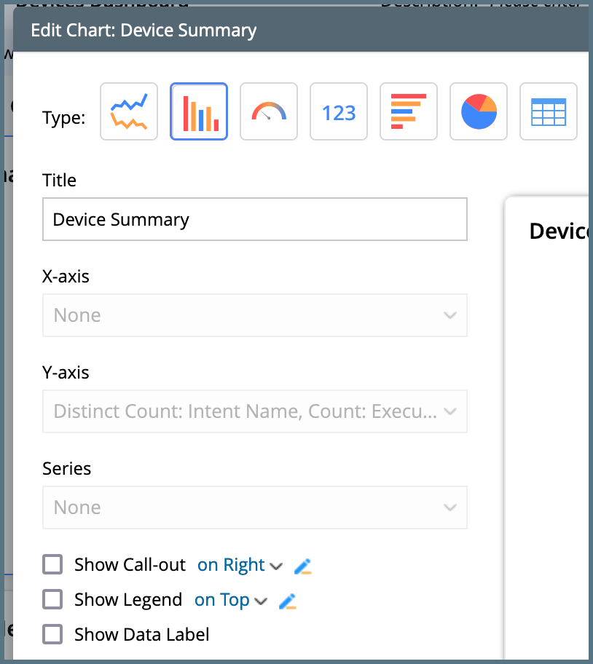The height and width of the screenshot is (664, 593).
Task: Change Call-out position 'on Right' dropdown
Action: click(x=239, y=565)
